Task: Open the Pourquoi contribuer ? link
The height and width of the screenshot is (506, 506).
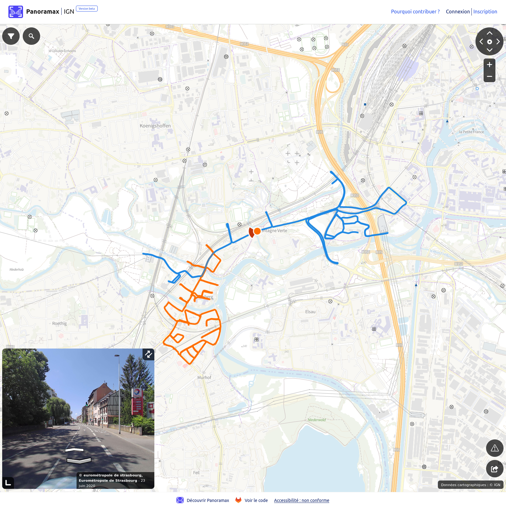Action: click(415, 12)
